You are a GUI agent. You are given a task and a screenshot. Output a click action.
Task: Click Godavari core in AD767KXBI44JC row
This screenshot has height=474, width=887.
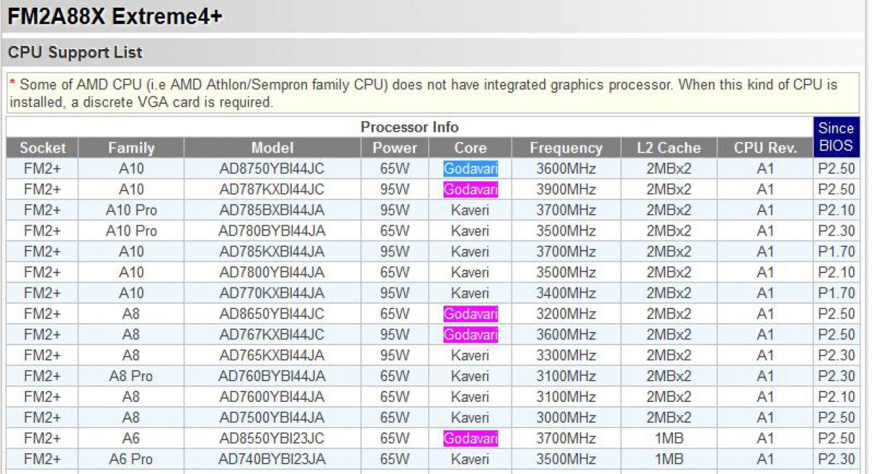tap(471, 335)
